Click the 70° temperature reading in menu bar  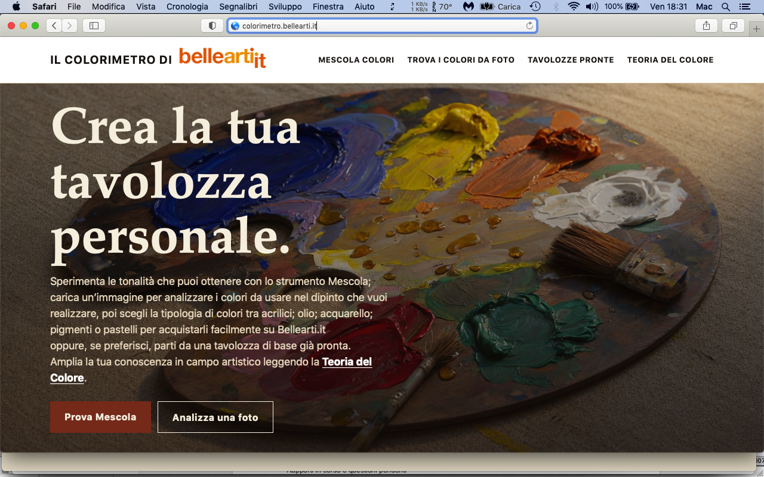[x=445, y=7]
